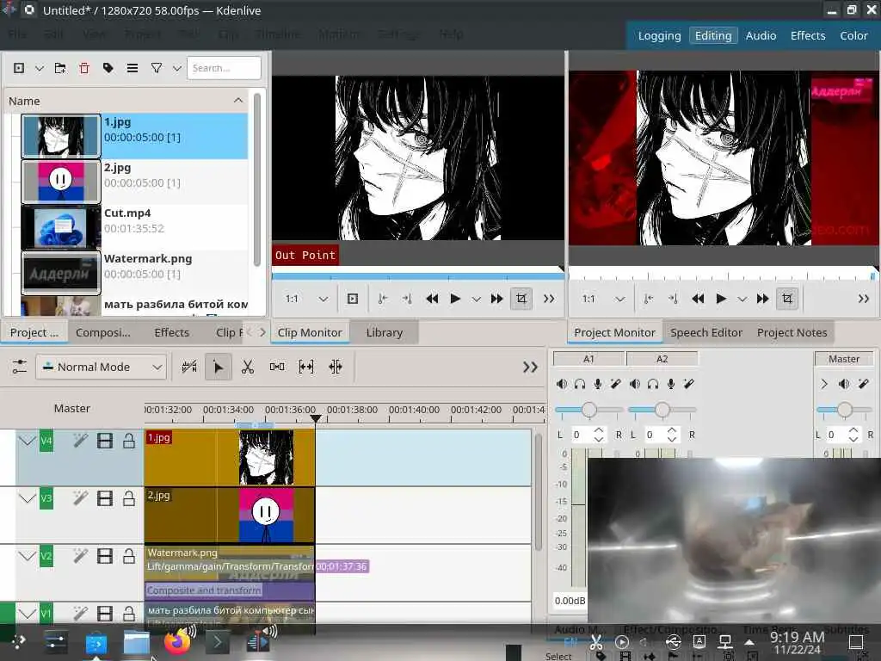Expand Master mixer side arrow

(x=823, y=384)
